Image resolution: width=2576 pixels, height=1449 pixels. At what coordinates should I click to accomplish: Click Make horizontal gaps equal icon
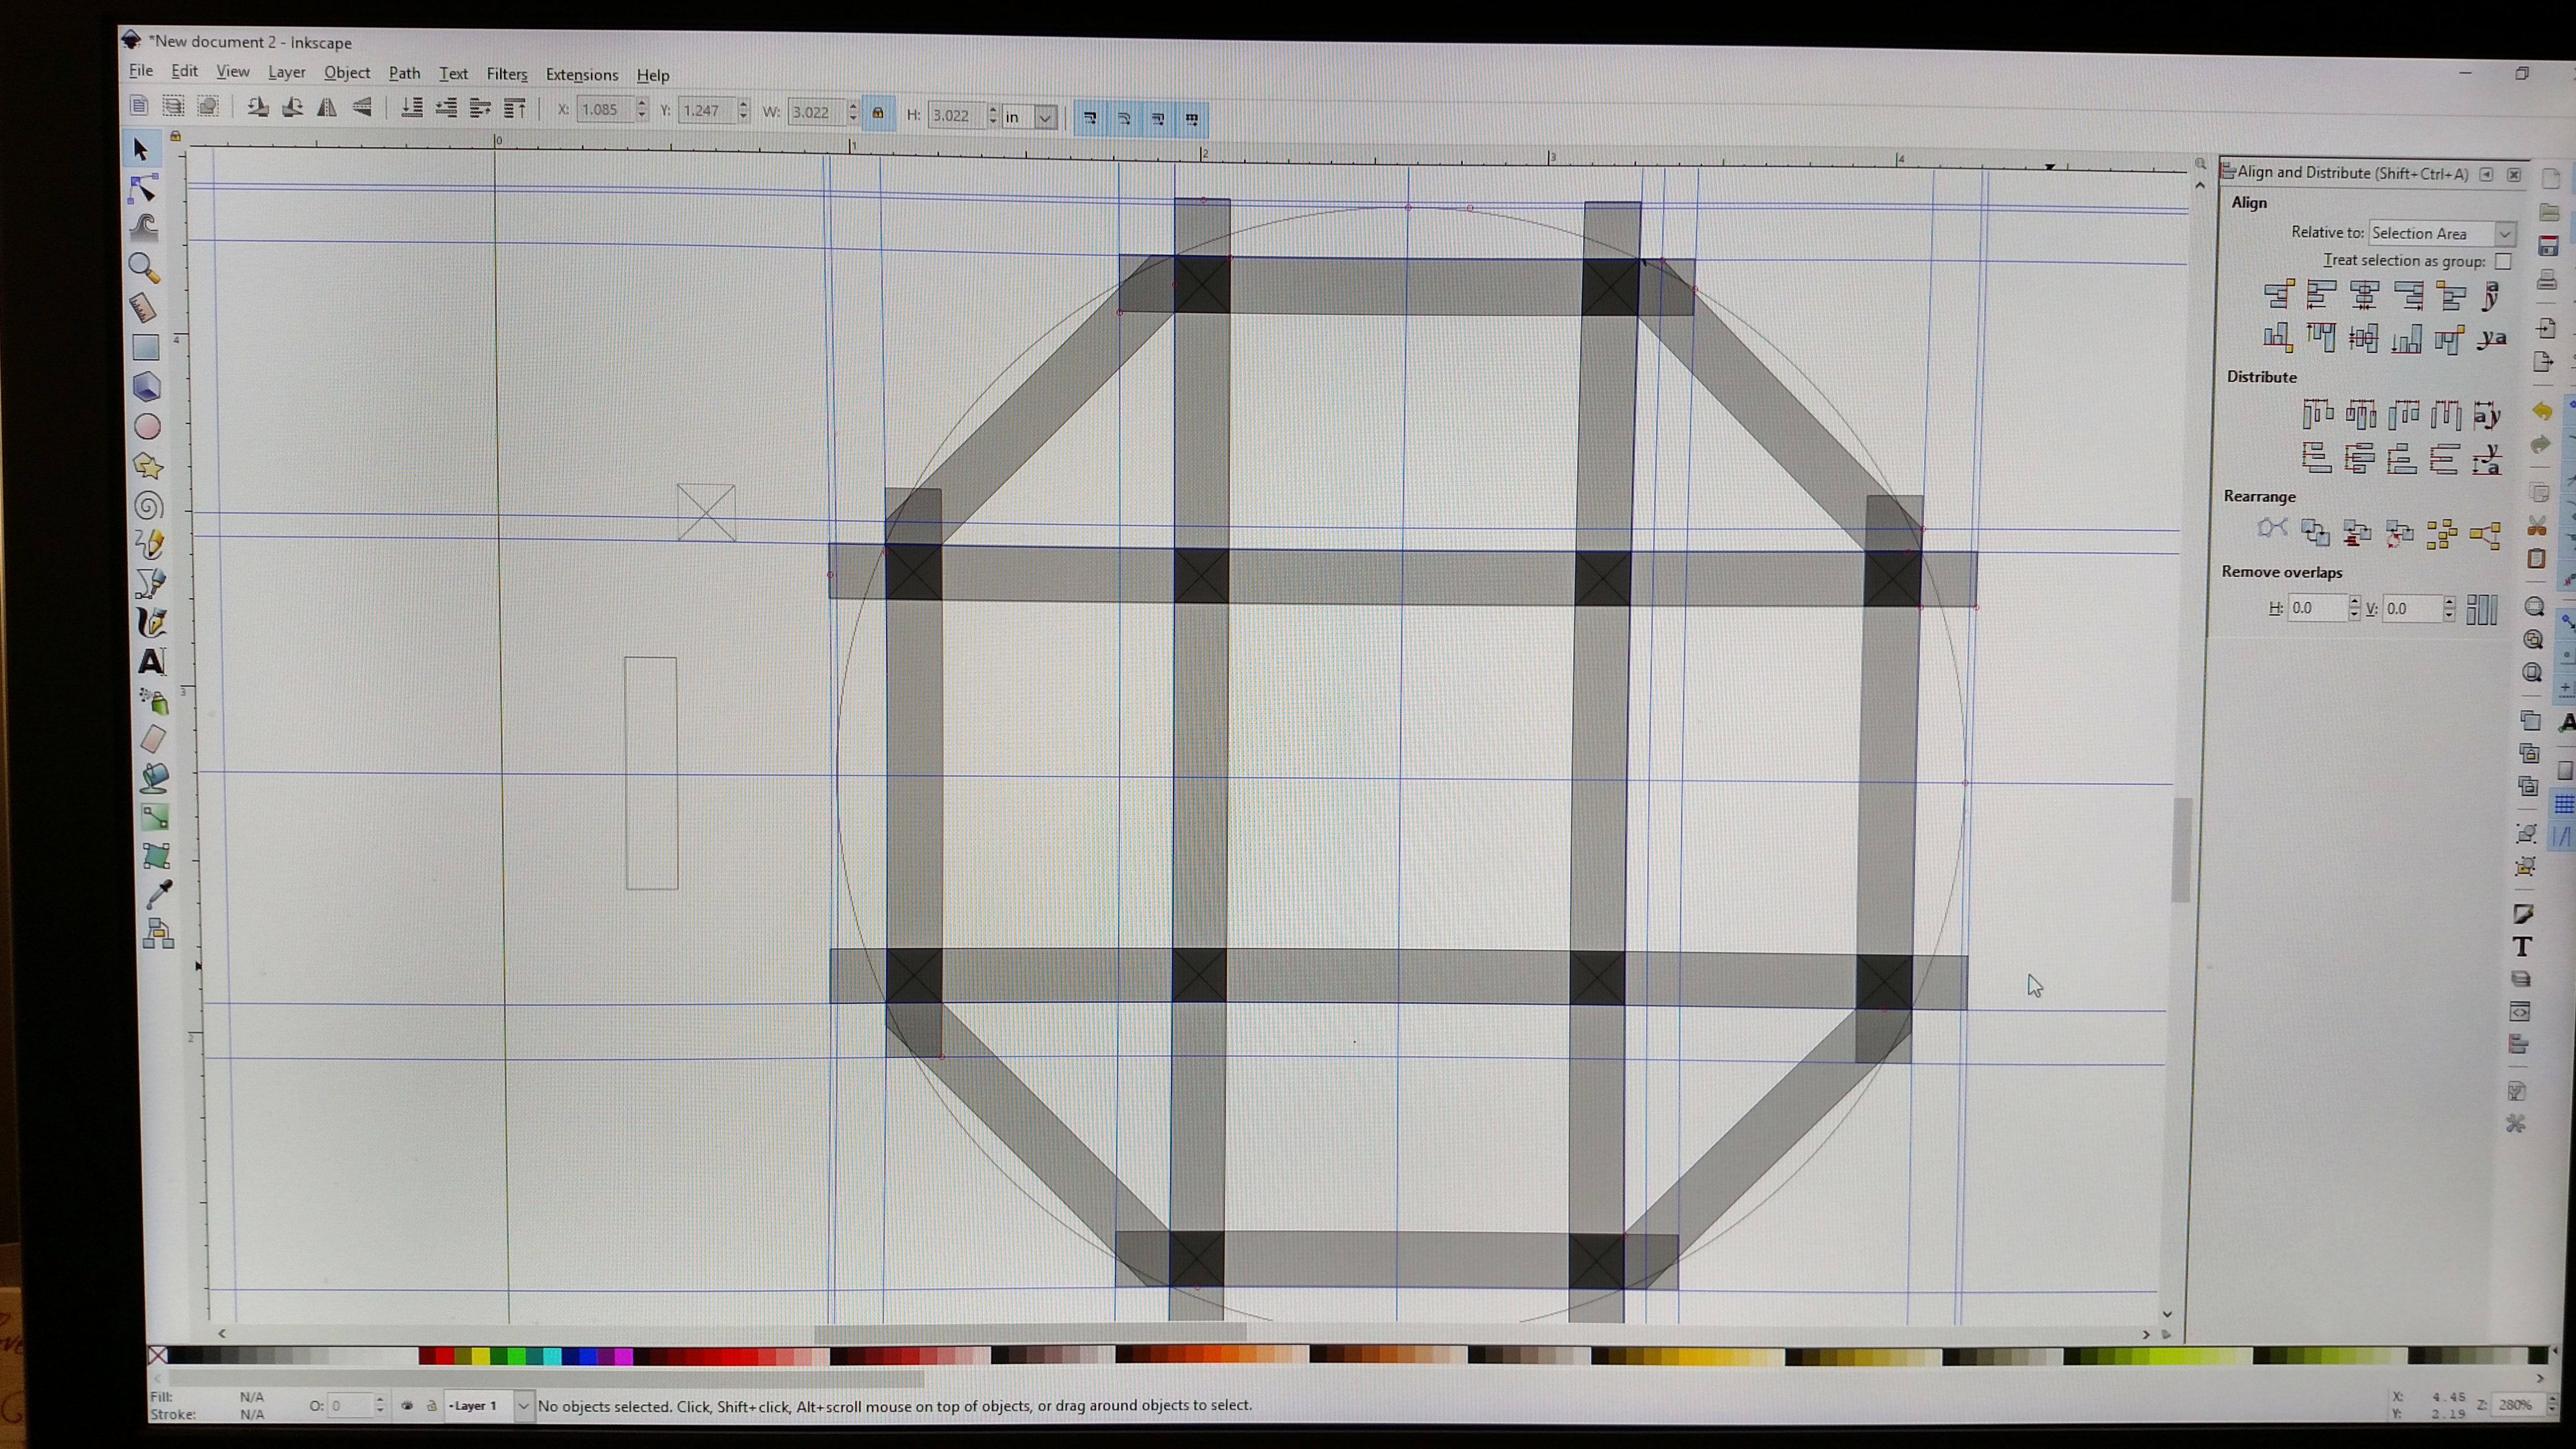2446,414
